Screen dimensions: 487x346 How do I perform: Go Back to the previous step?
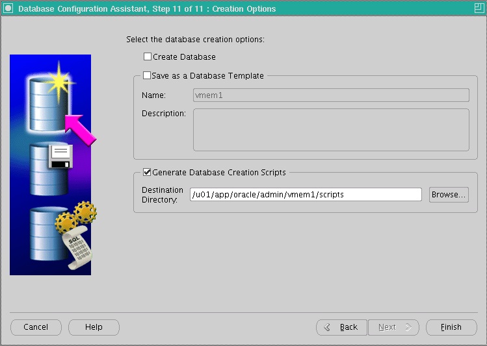341,327
